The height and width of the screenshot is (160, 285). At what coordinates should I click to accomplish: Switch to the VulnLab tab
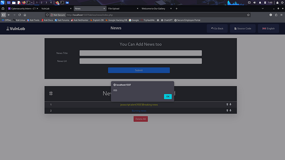(x=56, y=9)
